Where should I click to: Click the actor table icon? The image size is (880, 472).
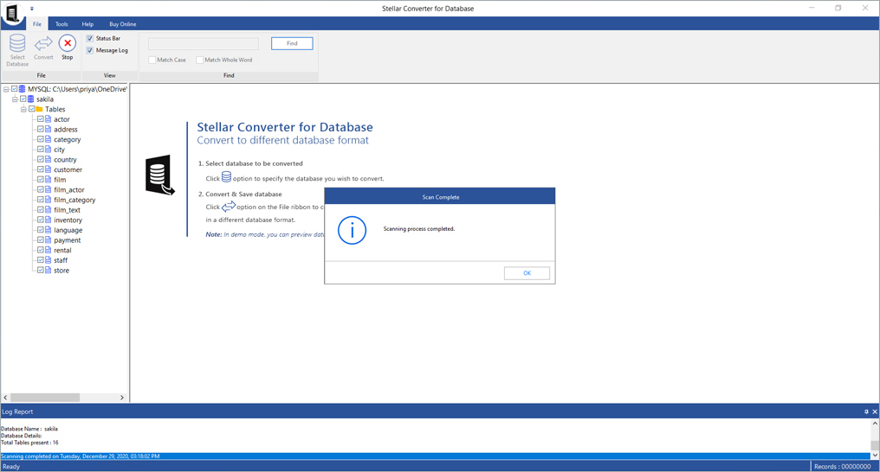tap(49, 119)
